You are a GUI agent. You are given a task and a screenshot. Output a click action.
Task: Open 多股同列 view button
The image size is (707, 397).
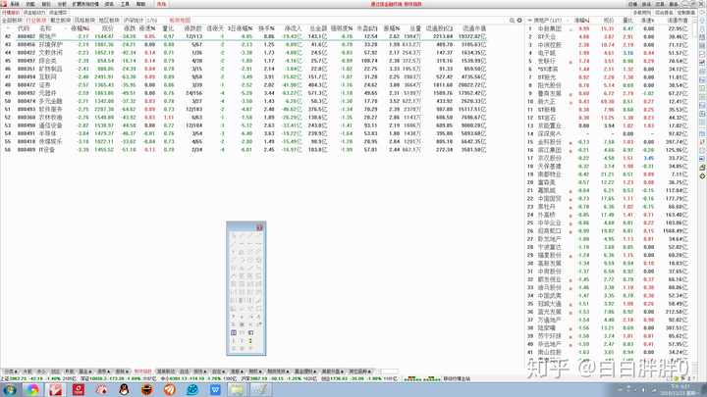[x=642, y=13]
